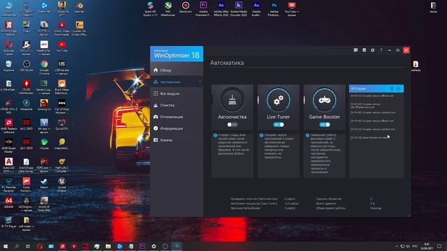Open notification center on taskbar
Screen dimensions: 447x251
[439, 246]
